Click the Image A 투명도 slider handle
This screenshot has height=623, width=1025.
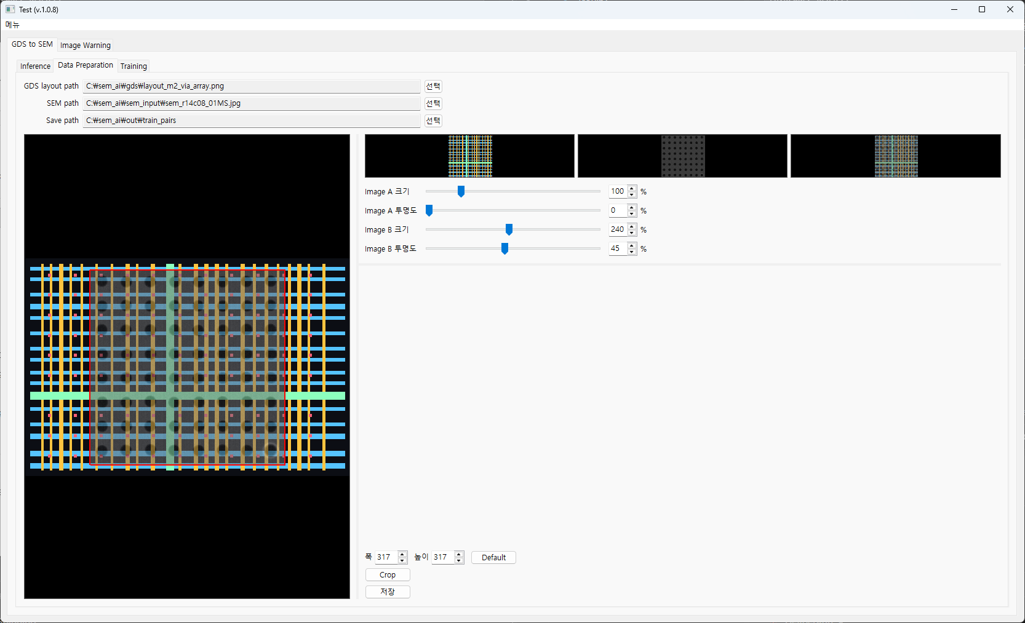point(429,210)
